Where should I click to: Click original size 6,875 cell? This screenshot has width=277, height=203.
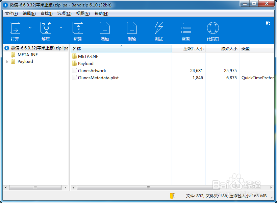point(231,78)
